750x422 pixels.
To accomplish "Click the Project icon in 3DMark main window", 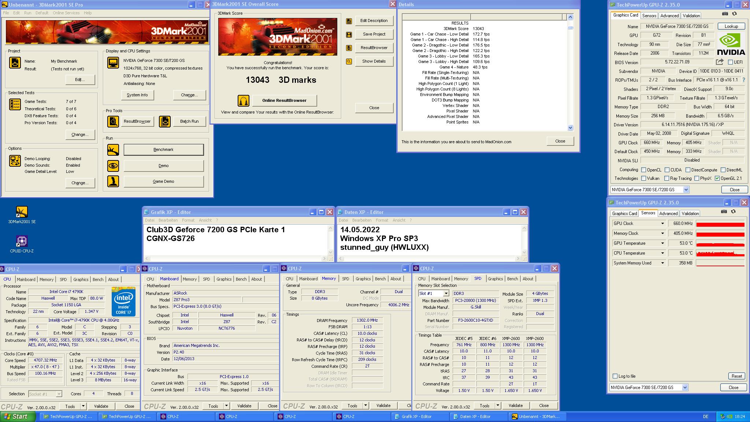I will [x=15, y=63].
